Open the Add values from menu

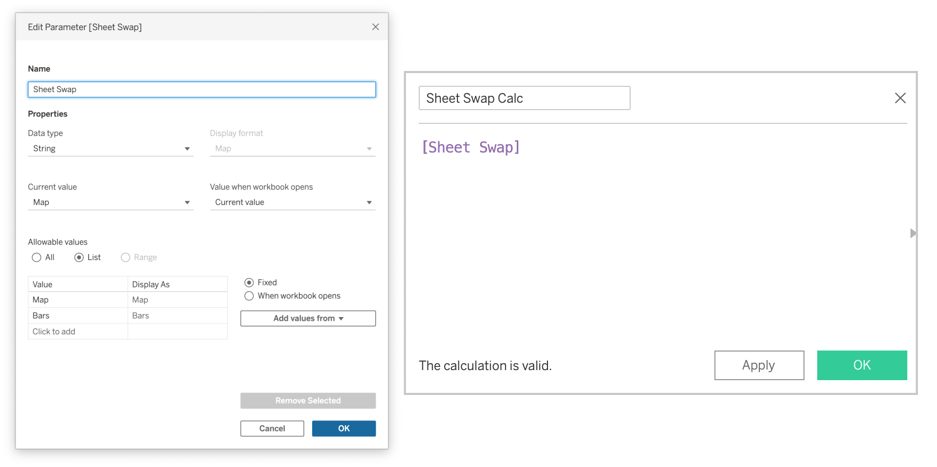coord(308,318)
